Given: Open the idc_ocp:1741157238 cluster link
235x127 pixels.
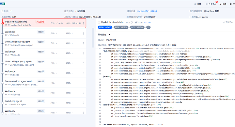Looking at the screenshot, I should coord(147,11).
